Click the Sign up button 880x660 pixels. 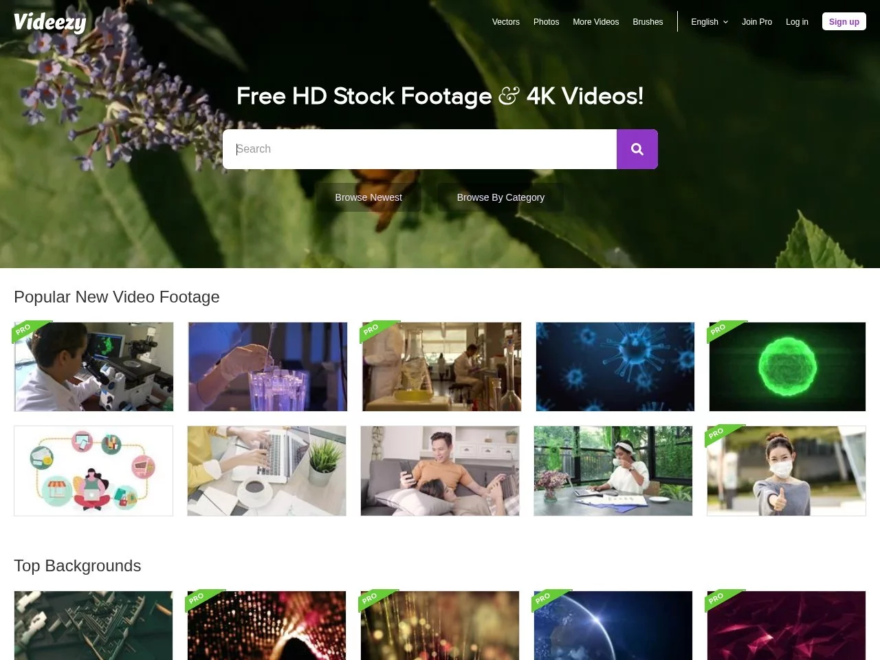(x=844, y=22)
